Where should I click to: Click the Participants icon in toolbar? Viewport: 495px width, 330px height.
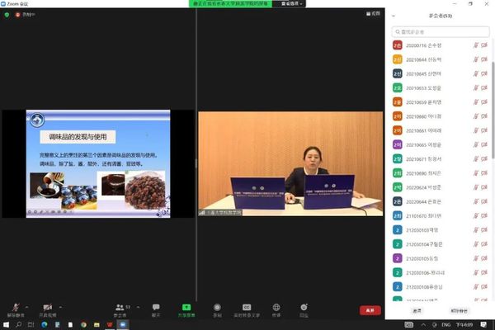click(x=120, y=306)
